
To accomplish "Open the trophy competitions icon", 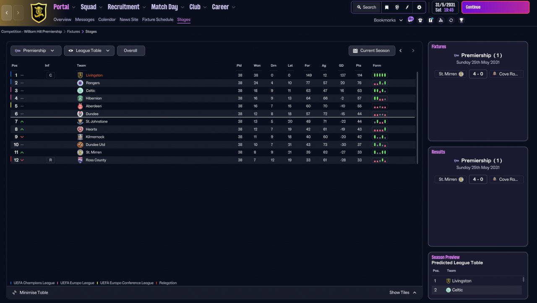I will click(x=461, y=20).
